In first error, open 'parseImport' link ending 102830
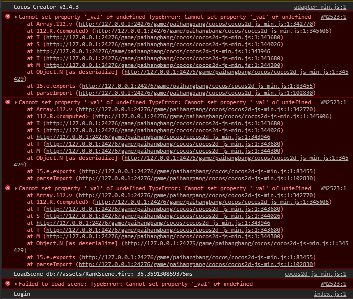The width and height of the screenshot is (353, 299). pos(195,93)
